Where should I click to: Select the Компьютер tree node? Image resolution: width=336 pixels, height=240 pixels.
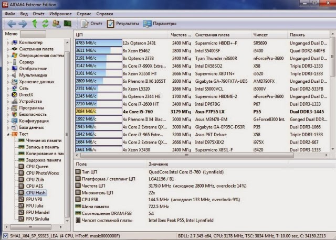coord(30,42)
